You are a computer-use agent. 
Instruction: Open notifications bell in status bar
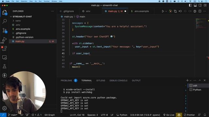point(205,115)
